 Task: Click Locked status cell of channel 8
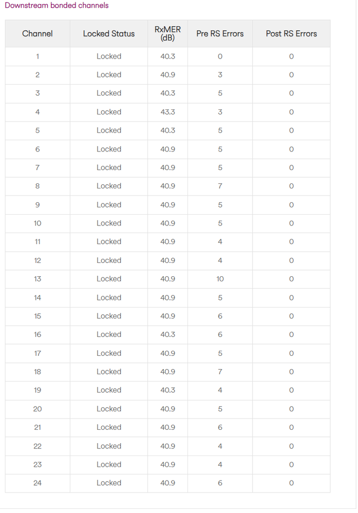(109, 186)
